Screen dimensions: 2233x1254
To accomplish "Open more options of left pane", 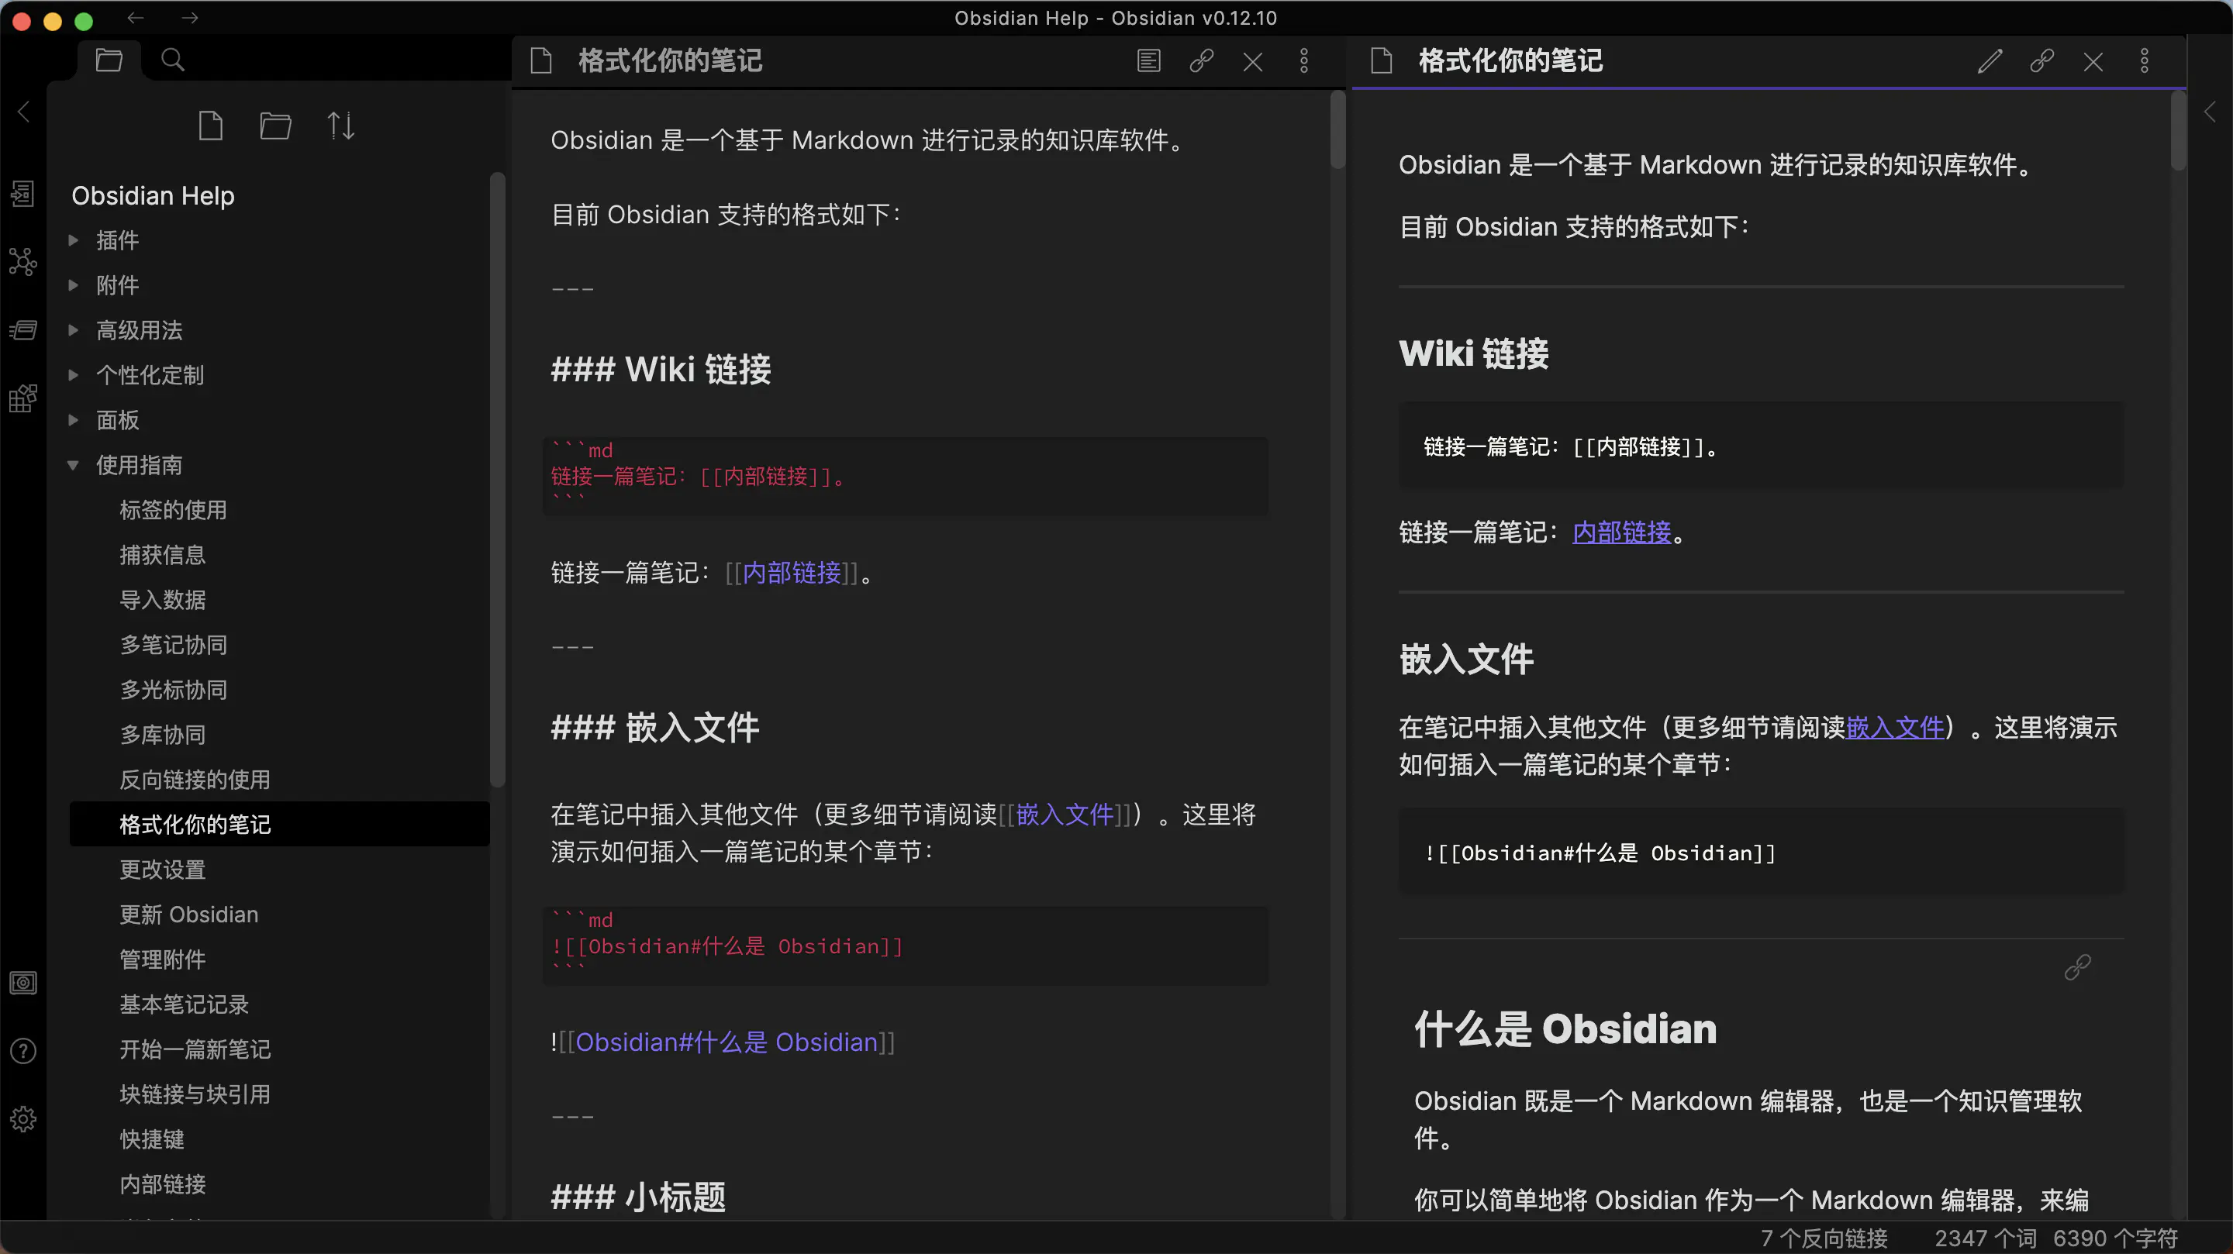I will click(x=1303, y=60).
